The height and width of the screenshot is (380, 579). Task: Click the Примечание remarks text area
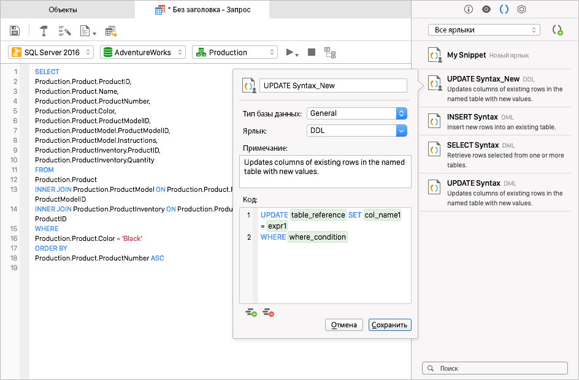(325, 172)
